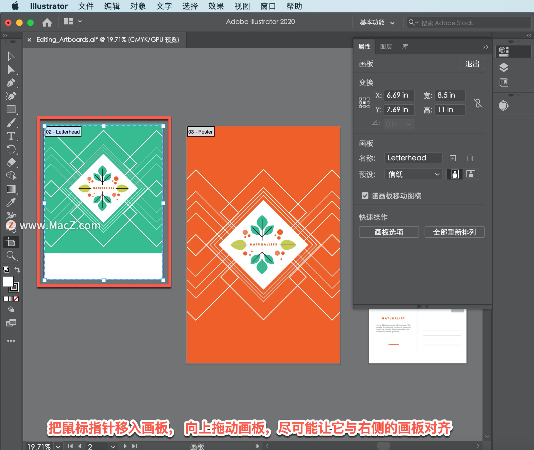This screenshot has width=534, height=450.
Task: Select the Rectangle tool
Action: (11, 109)
